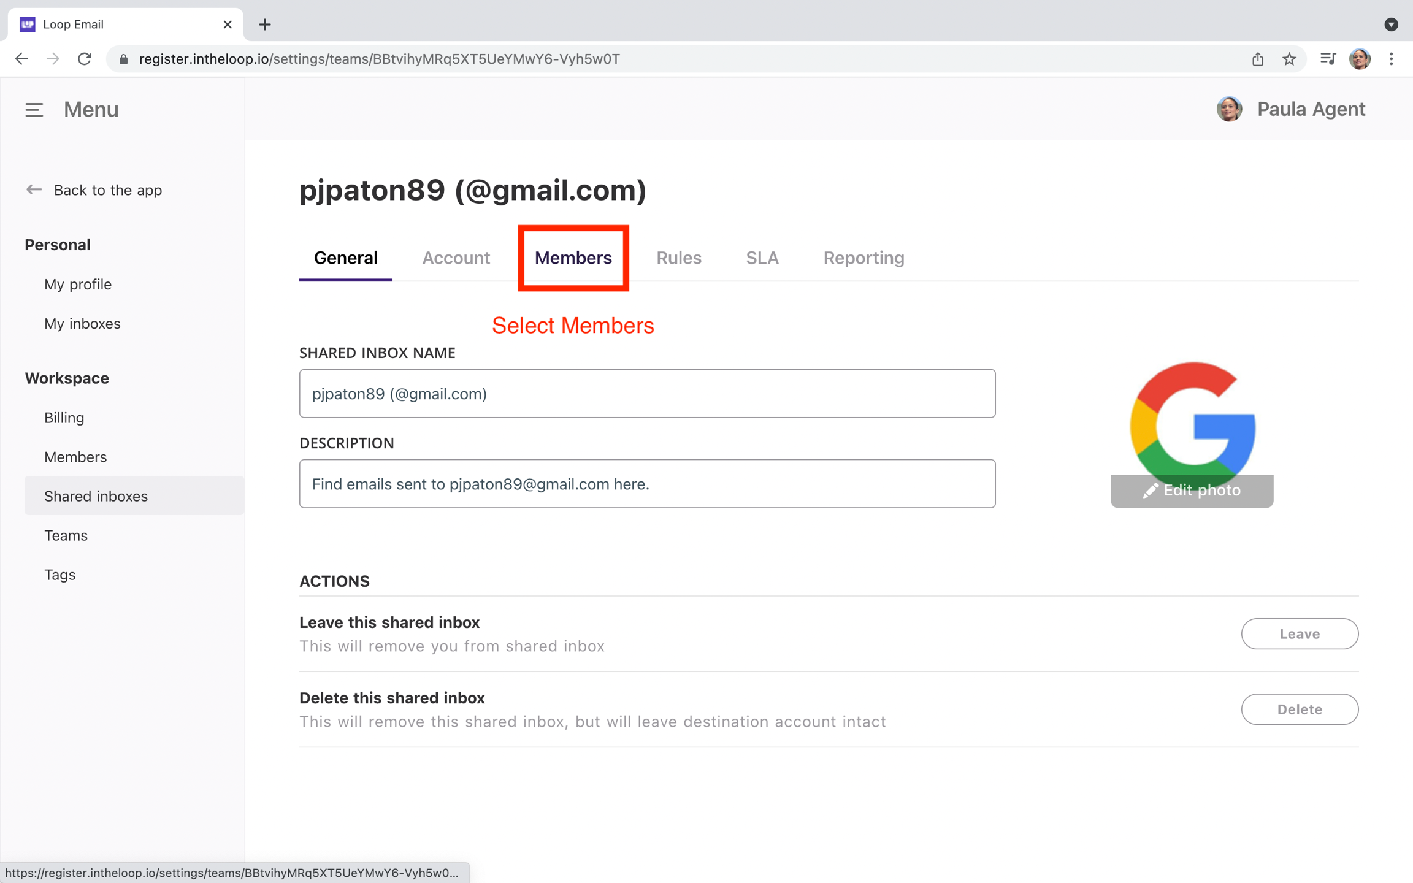
Task: Select Billing in Workspace sidebar
Action: pyautogui.click(x=64, y=418)
